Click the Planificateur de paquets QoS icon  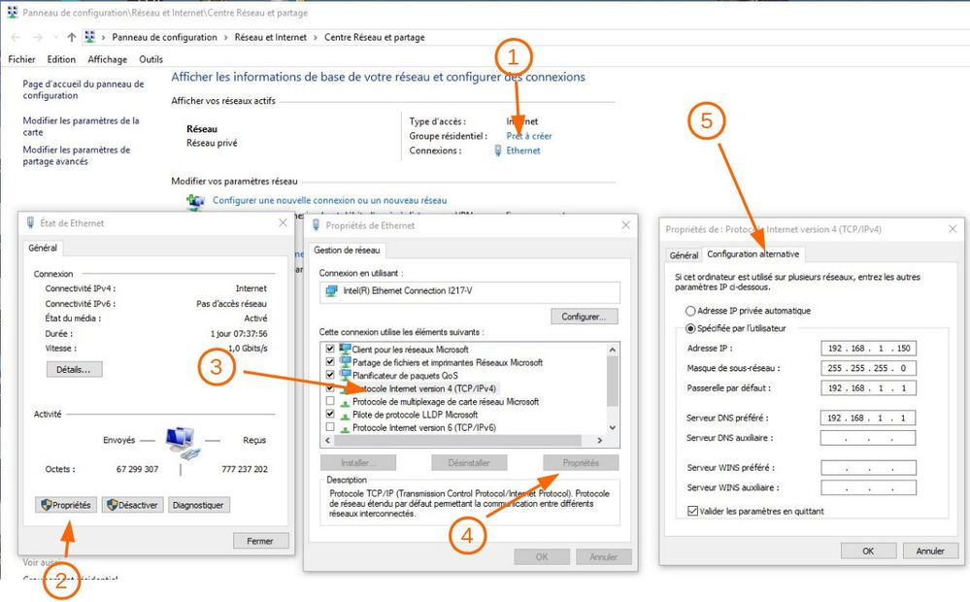tap(346, 376)
